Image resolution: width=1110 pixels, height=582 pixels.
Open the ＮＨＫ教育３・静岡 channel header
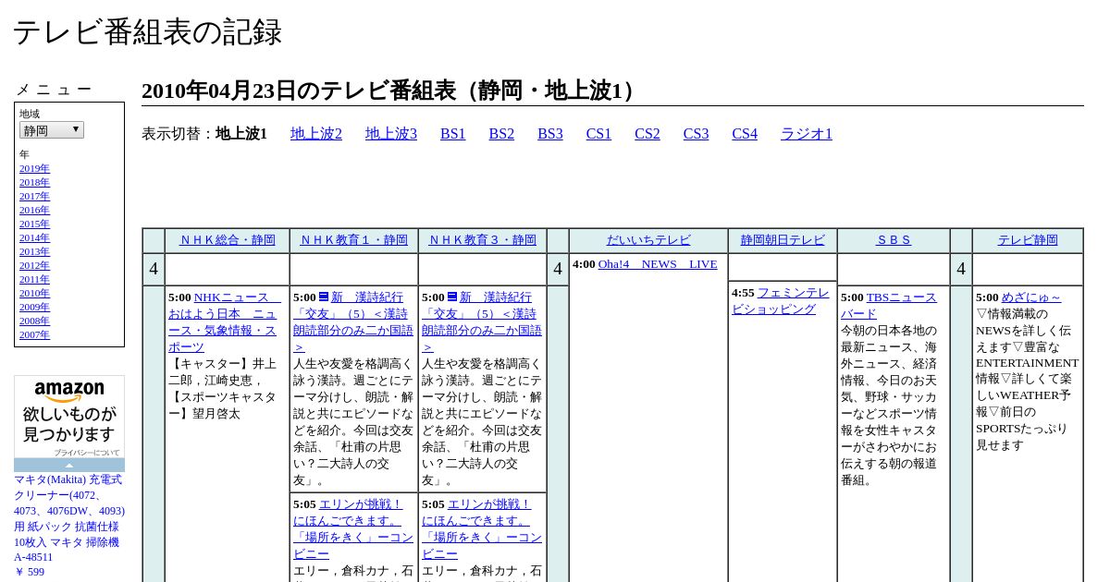point(483,240)
